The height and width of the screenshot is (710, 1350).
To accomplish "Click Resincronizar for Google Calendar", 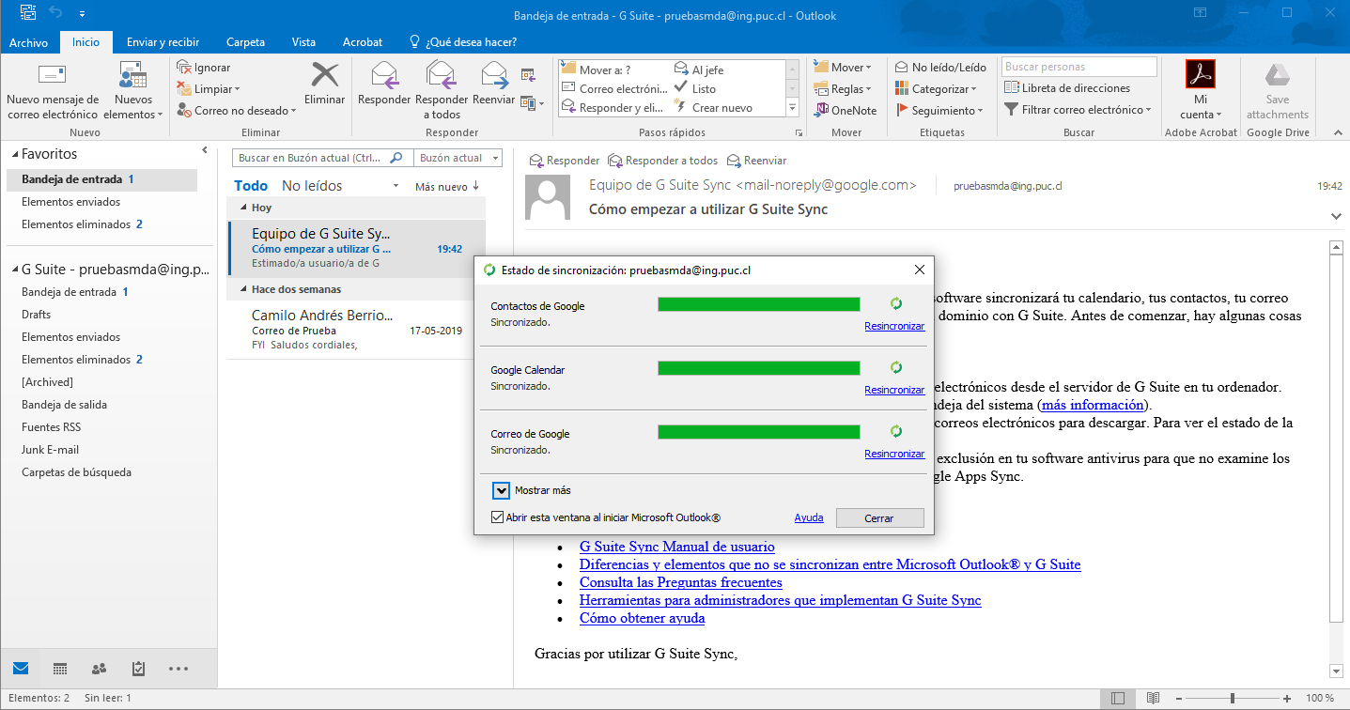I will (x=894, y=390).
